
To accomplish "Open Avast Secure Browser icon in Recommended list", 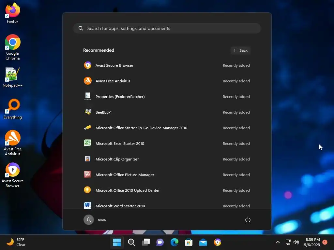I will click(87, 65).
